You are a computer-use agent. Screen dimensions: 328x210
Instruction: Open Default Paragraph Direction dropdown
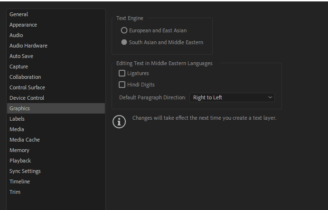(232, 97)
